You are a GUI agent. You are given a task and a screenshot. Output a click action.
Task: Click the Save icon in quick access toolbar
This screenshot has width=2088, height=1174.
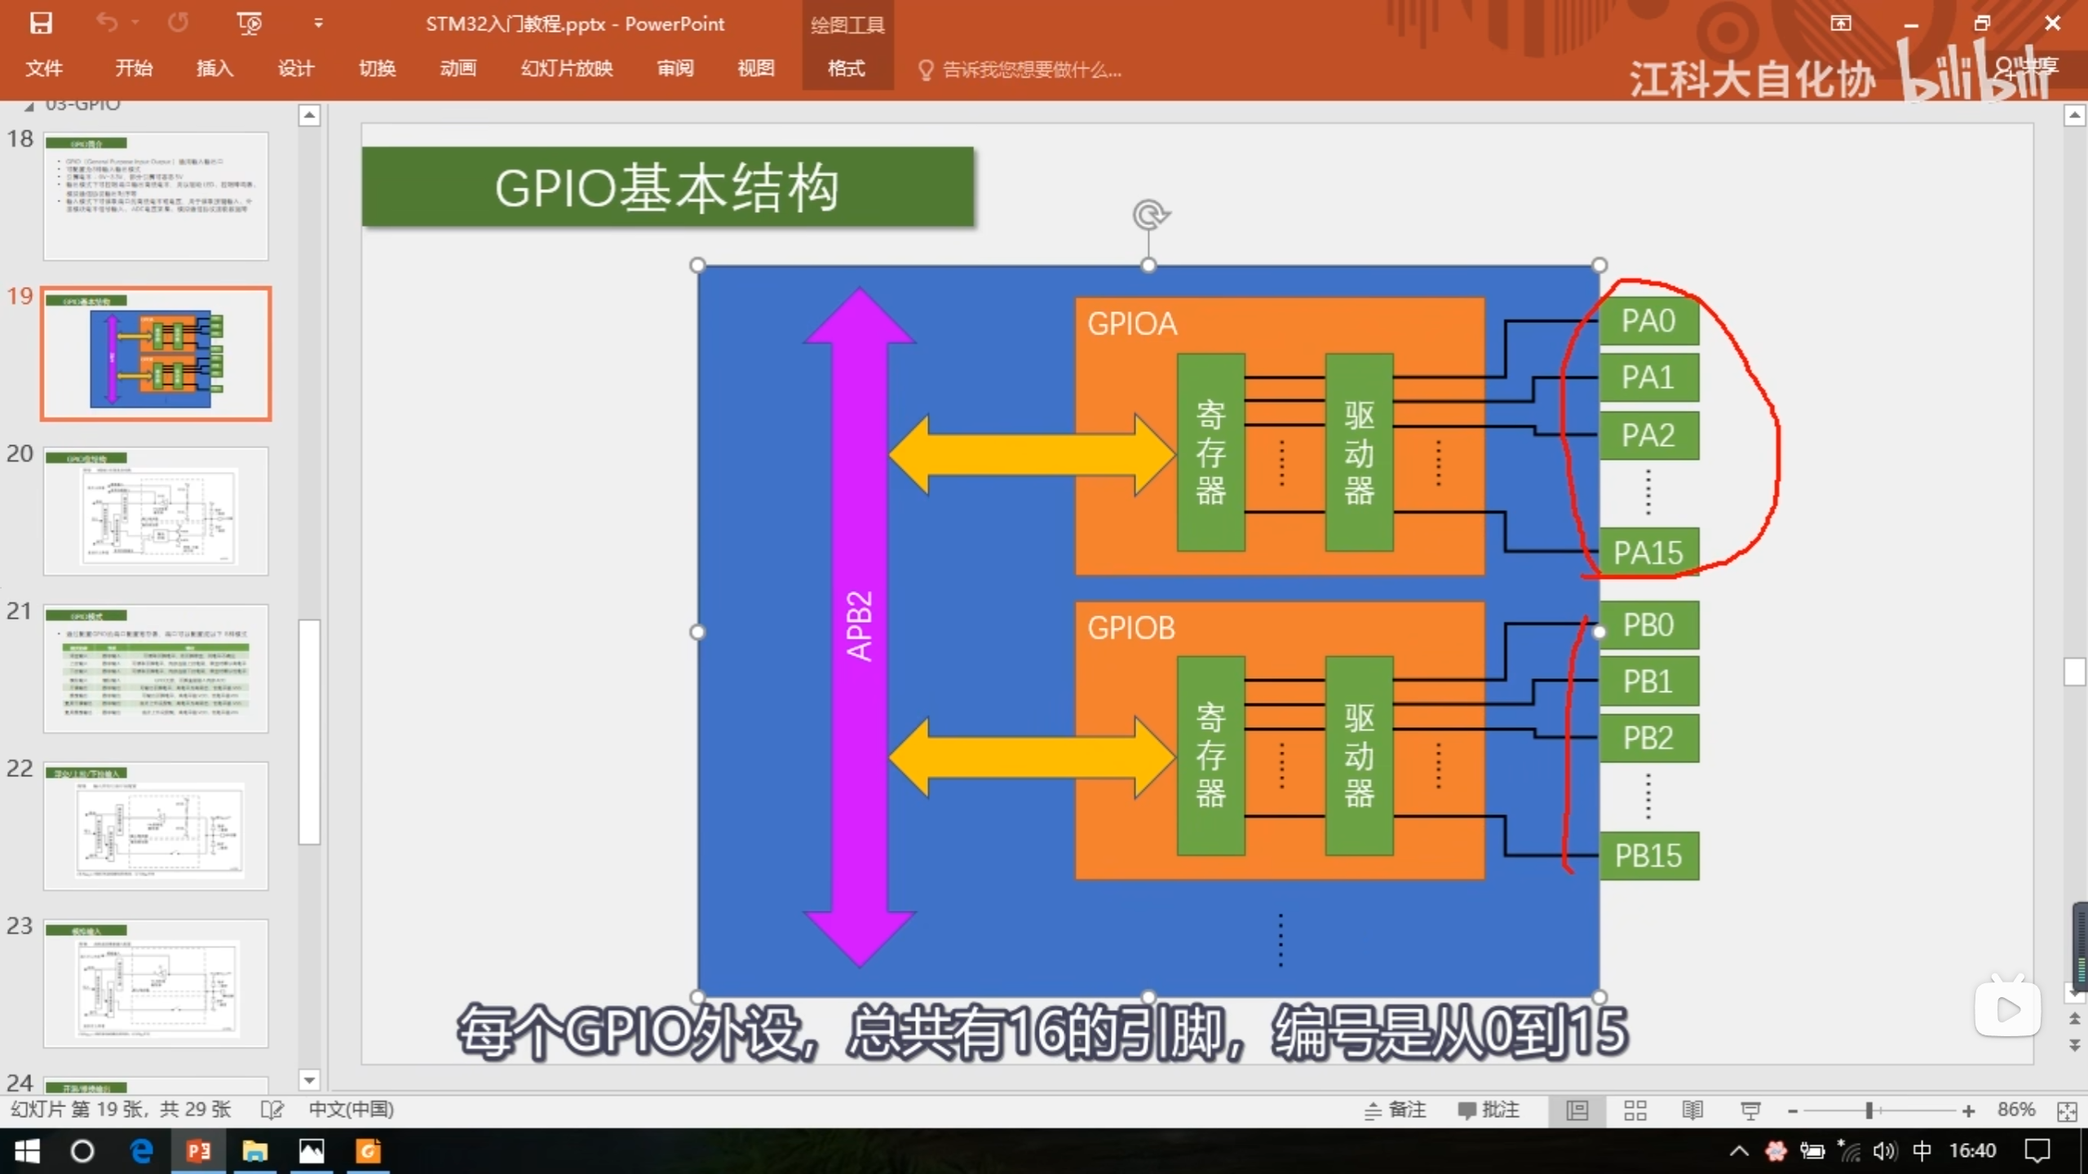tap(41, 24)
